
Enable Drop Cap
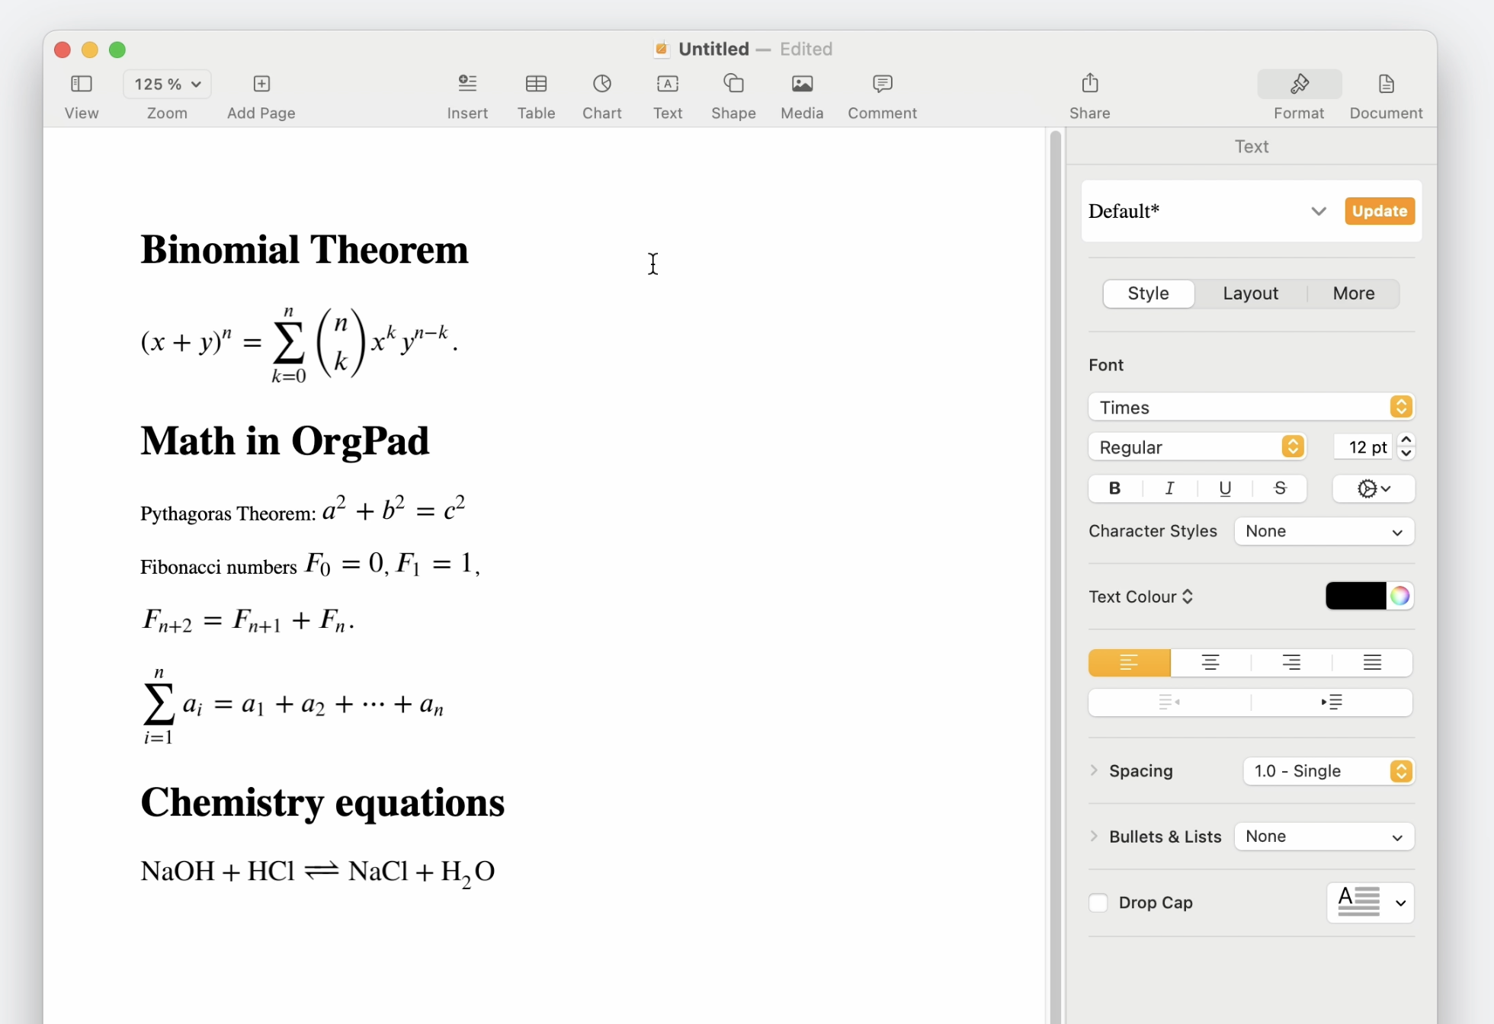(1098, 902)
